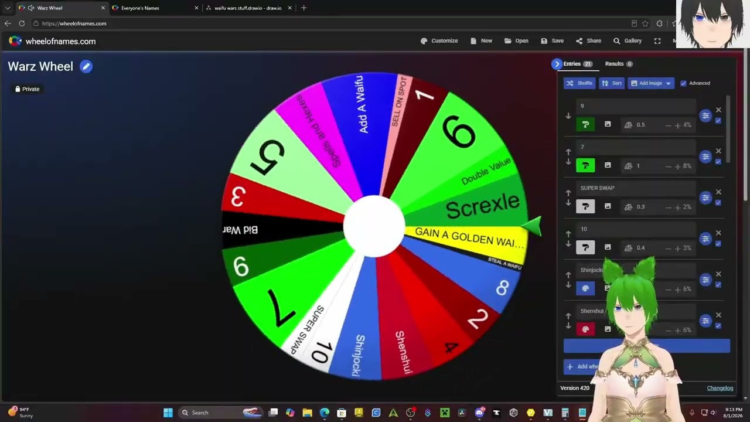Open the Gallery
750x422 pixels.
(x=627, y=41)
